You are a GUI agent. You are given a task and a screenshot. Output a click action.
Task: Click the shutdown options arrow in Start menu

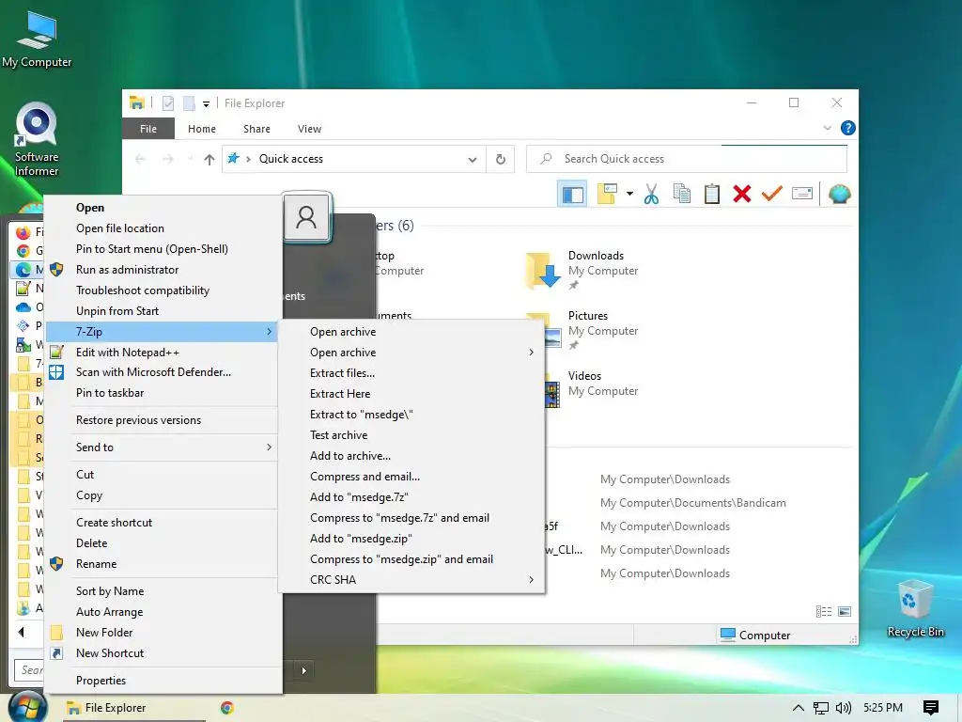tap(304, 671)
